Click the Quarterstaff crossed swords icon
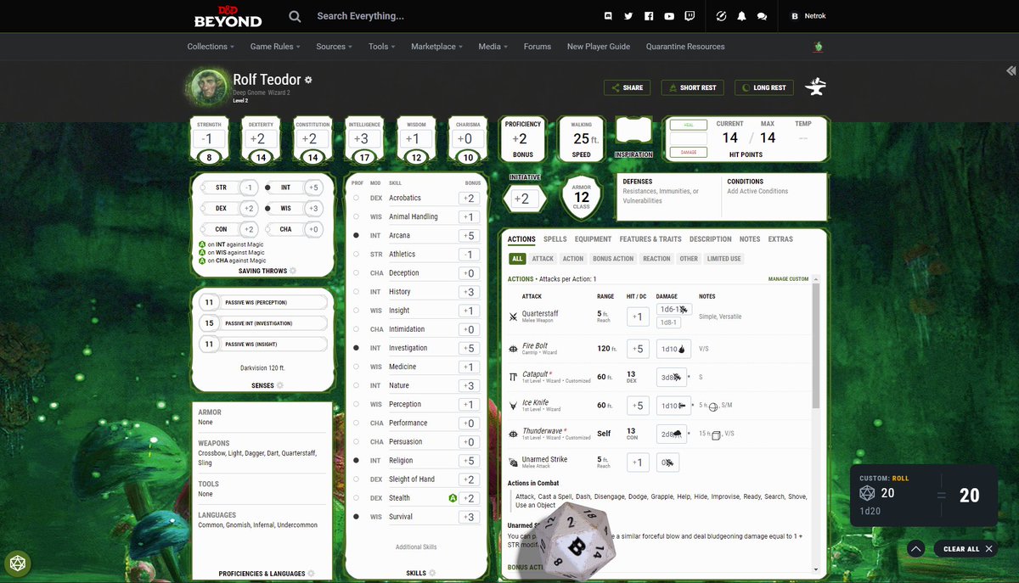 [x=513, y=317]
